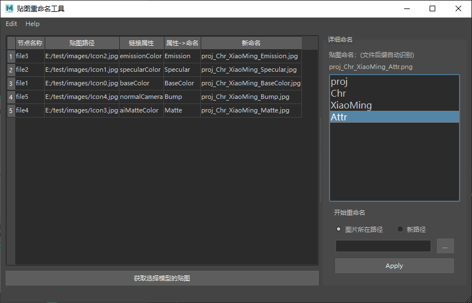Click the 新命名 column header
This screenshot has height=303, width=472.
[x=251, y=43]
